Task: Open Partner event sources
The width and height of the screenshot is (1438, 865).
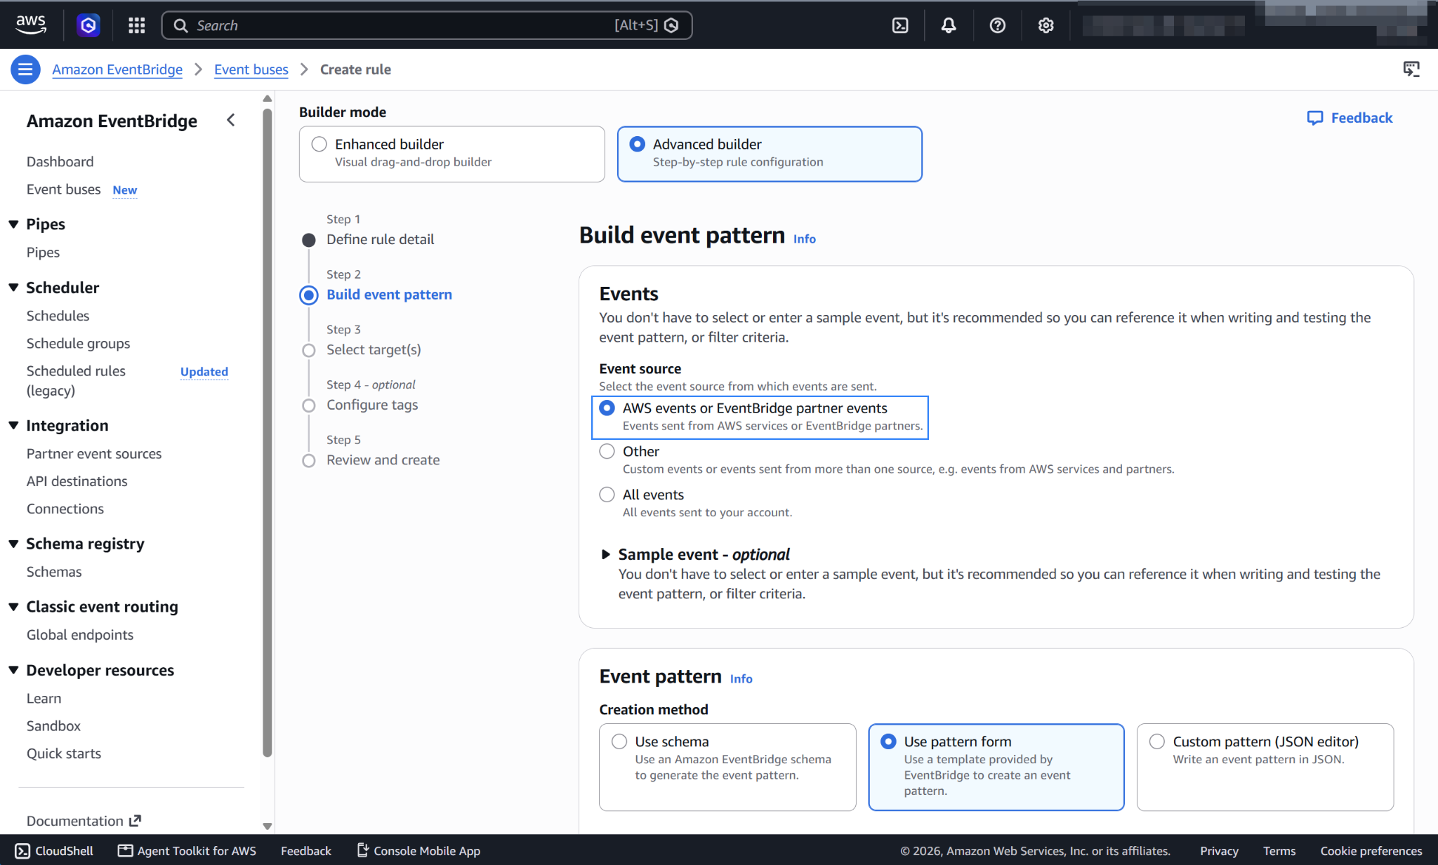Action: coord(94,454)
